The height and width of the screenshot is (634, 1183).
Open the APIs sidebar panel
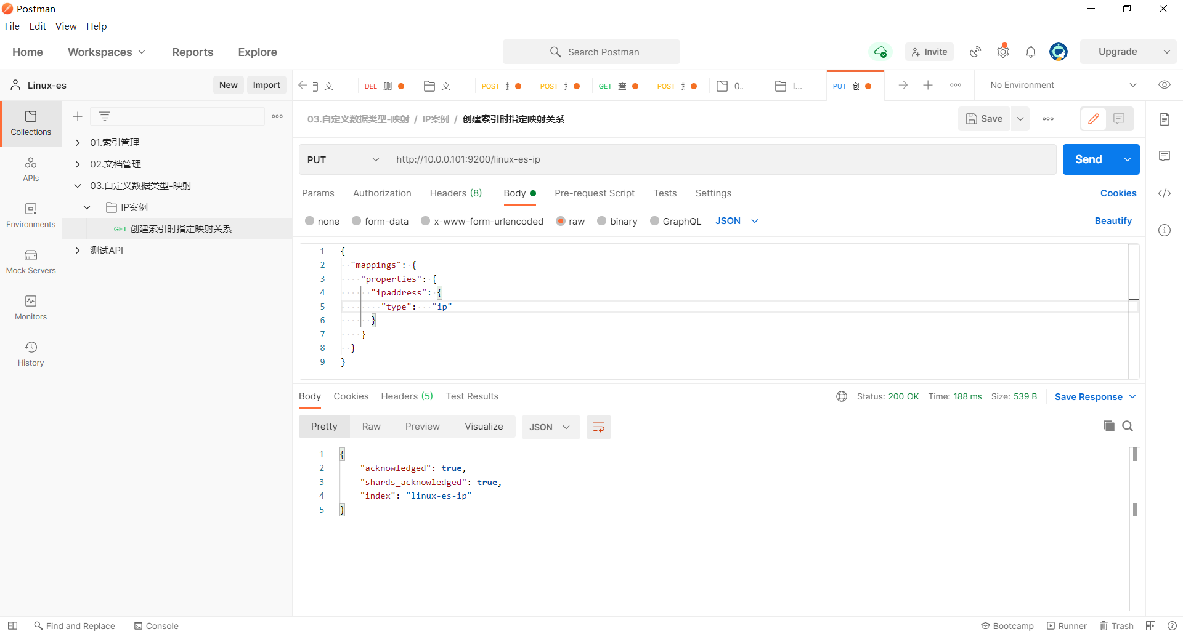tap(31, 169)
